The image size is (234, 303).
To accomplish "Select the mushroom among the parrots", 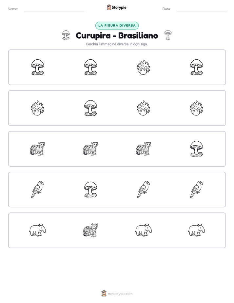I will (x=90, y=190).
